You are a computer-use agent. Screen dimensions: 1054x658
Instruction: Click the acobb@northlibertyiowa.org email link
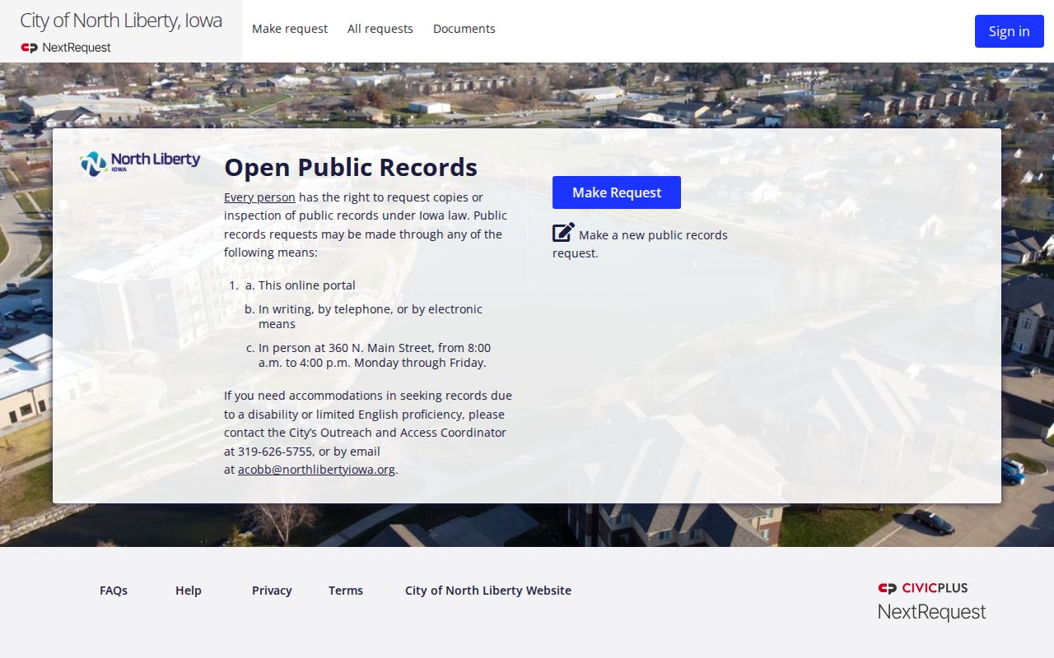tap(316, 470)
